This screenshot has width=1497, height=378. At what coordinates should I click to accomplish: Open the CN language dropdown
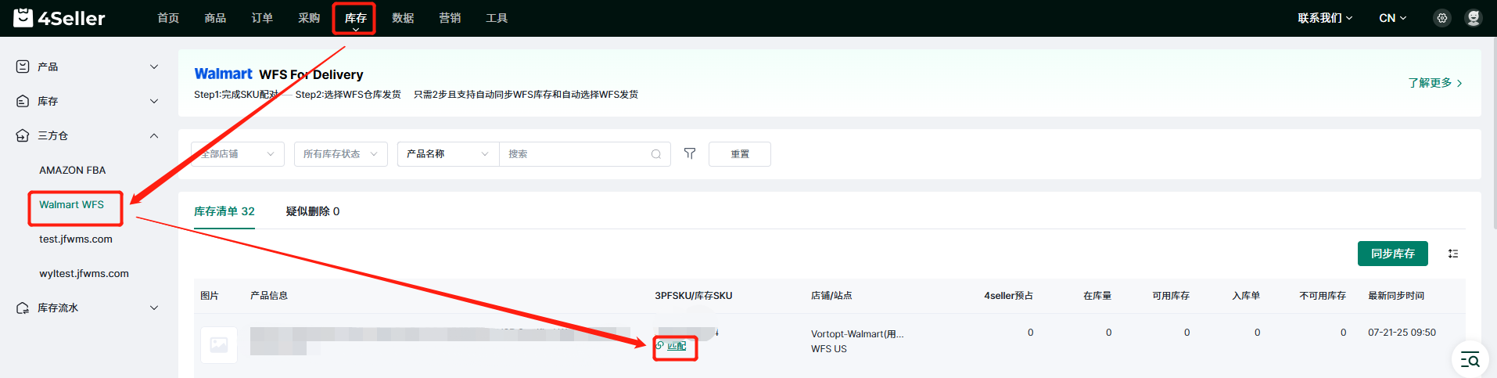1393,18
